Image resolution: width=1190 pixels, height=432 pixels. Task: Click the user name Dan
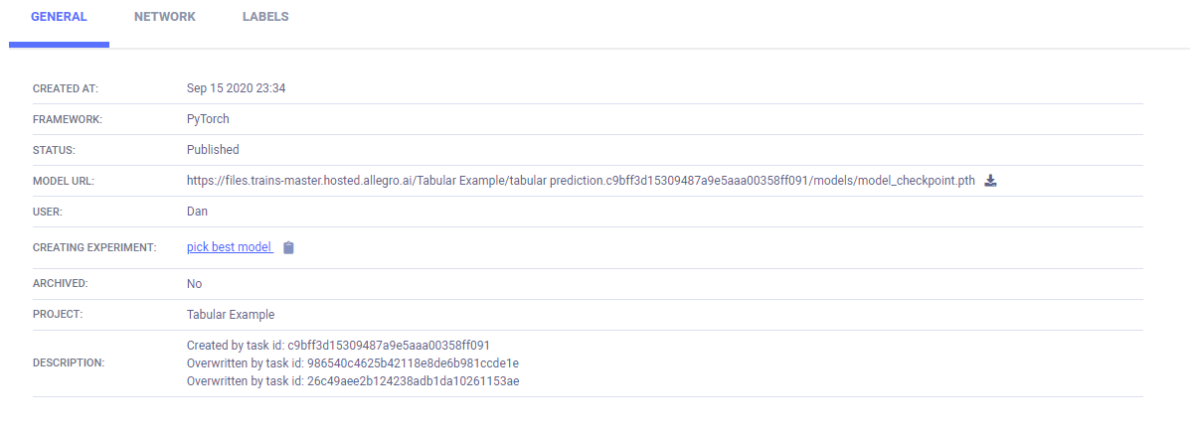[x=197, y=212]
